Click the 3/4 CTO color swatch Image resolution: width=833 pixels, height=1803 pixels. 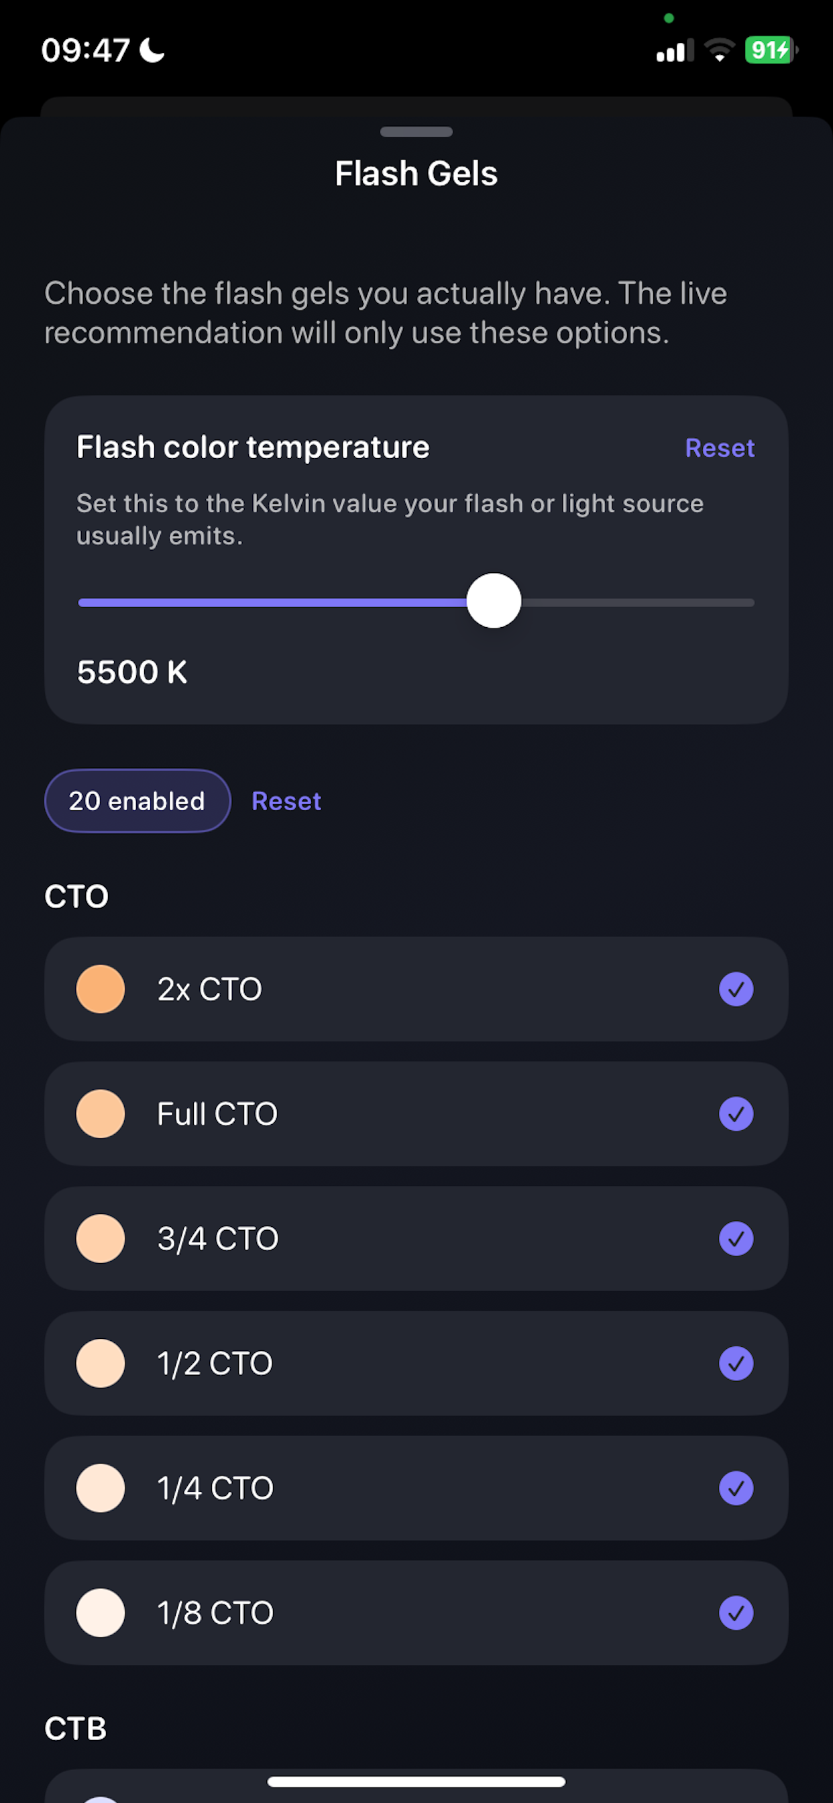coord(100,1238)
